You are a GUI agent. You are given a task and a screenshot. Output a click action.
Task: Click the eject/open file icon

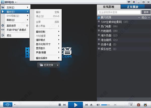(x=91, y=105)
